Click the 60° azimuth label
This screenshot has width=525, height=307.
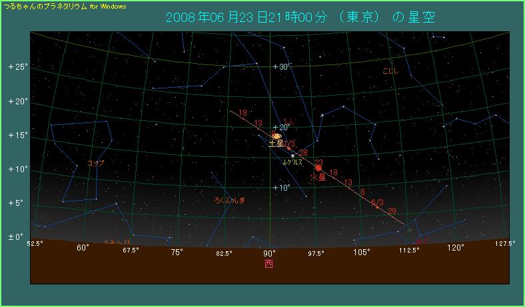click(83, 248)
